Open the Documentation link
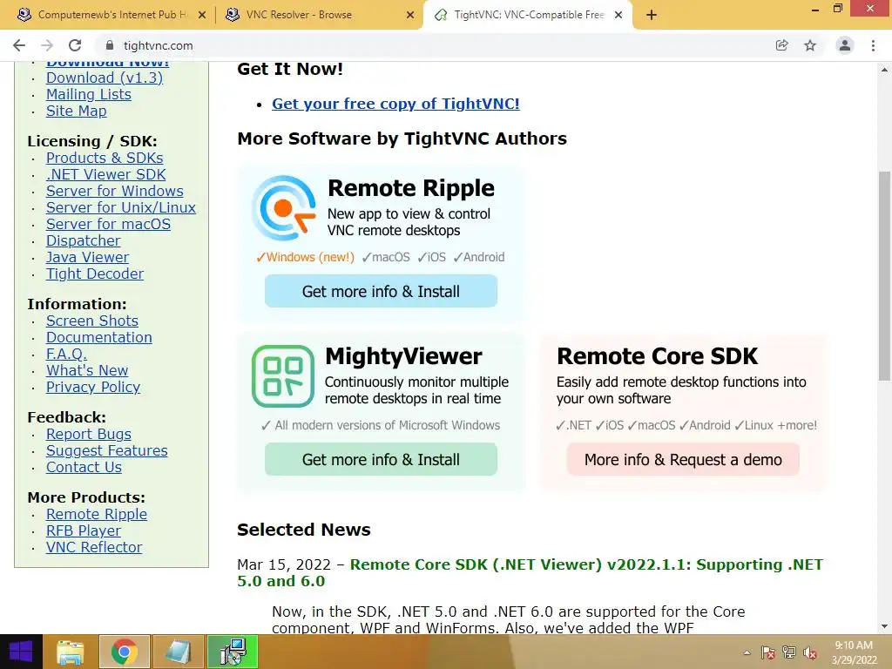 (99, 337)
